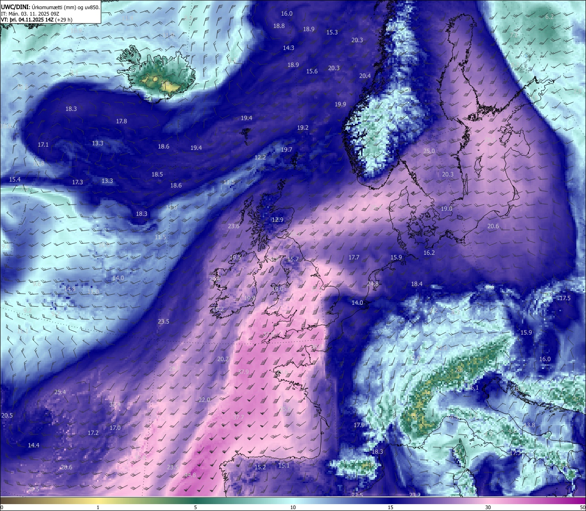Screen dimensions: 586x511
Task: Click the 6.2 value label
Action: pos(549,16)
